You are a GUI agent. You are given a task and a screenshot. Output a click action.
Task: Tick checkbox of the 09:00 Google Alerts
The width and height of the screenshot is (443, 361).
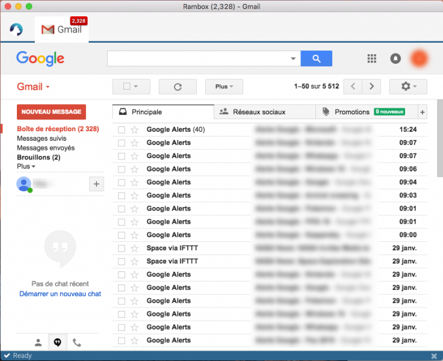point(122,235)
